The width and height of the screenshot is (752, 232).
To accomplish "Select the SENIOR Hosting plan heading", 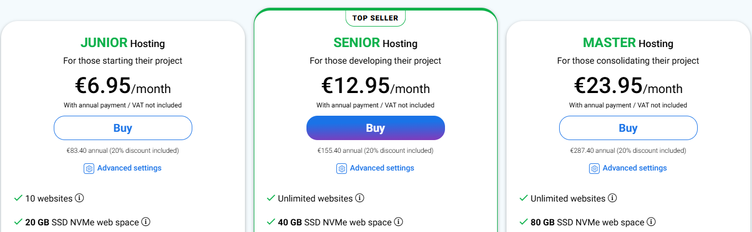I will click(375, 43).
